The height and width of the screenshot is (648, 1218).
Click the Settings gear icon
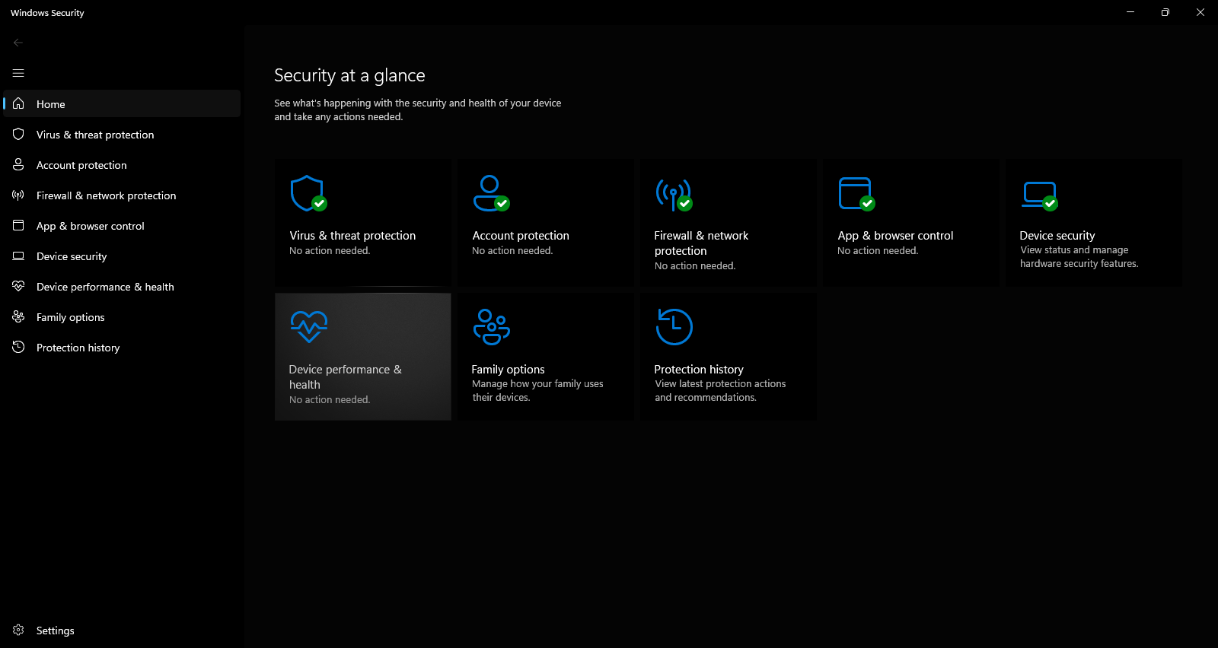[x=18, y=630]
